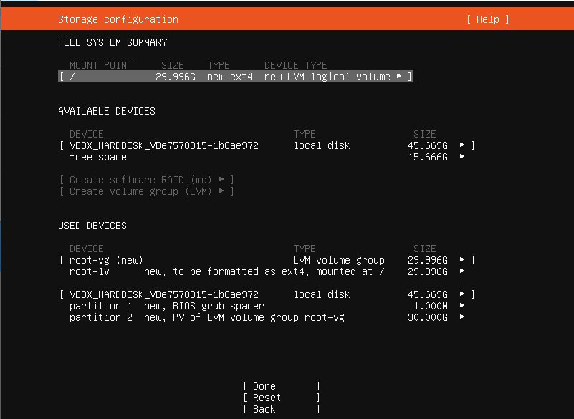Image resolution: width=574 pixels, height=419 pixels.
Task: Select root-vg (new) volume group
Action: (267, 260)
